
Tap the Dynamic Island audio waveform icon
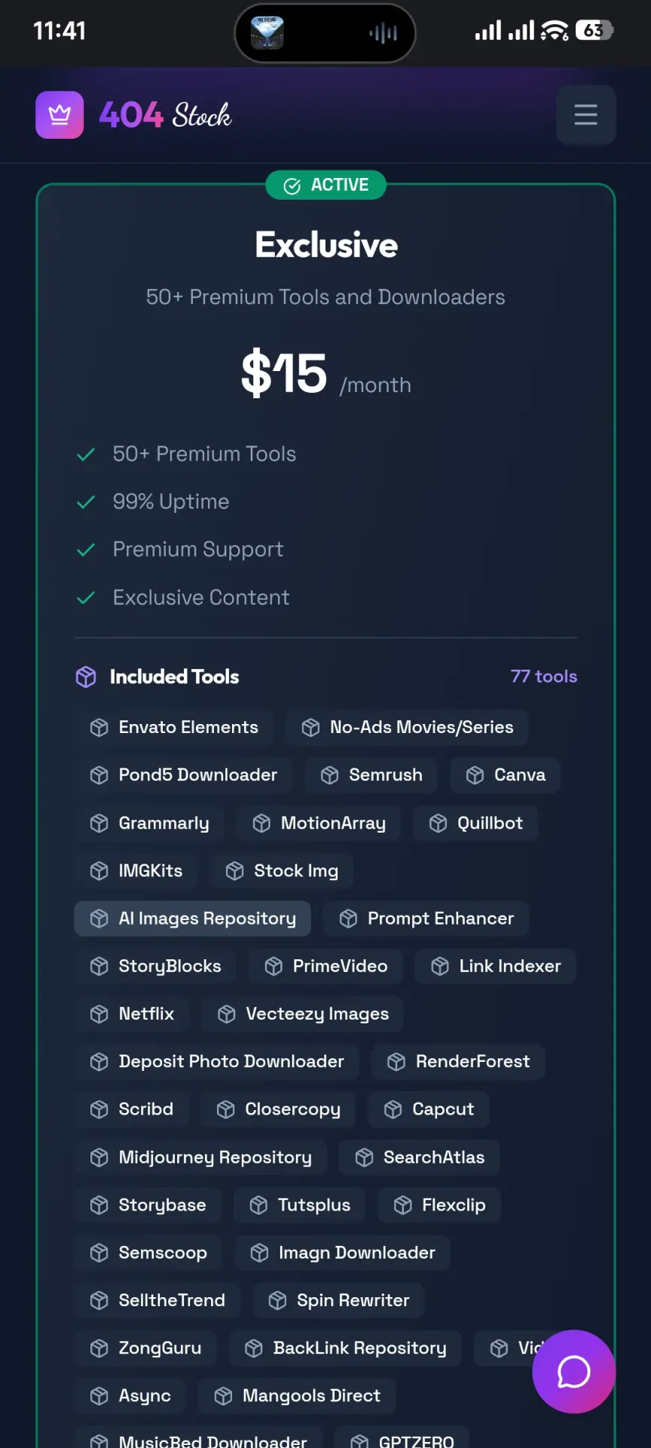coord(383,33)
